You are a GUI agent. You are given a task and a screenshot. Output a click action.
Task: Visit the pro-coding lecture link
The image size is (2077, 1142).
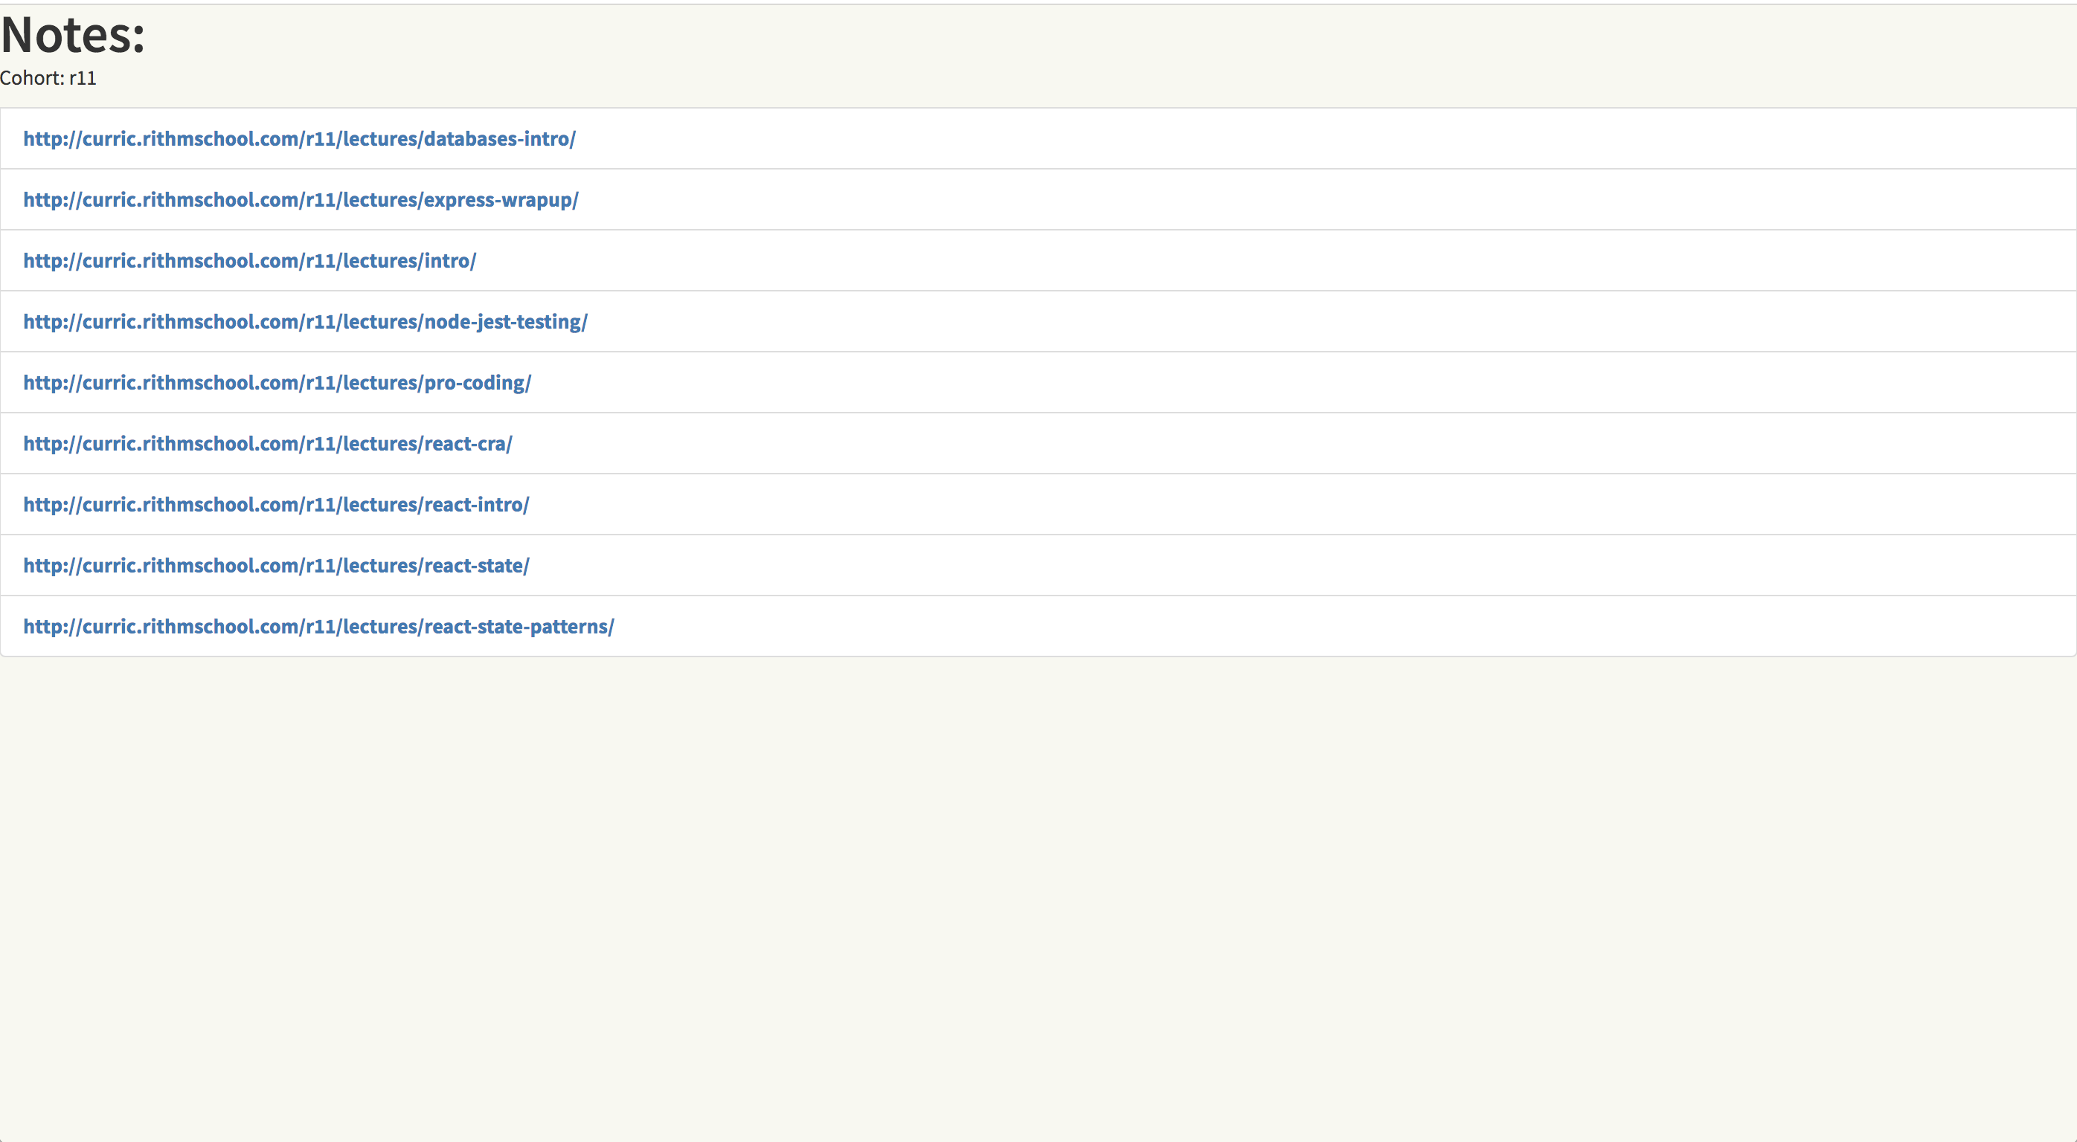tap(277, 383)
